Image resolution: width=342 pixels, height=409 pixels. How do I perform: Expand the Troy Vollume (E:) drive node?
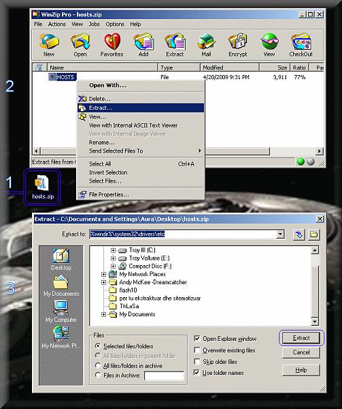(113, 258)
